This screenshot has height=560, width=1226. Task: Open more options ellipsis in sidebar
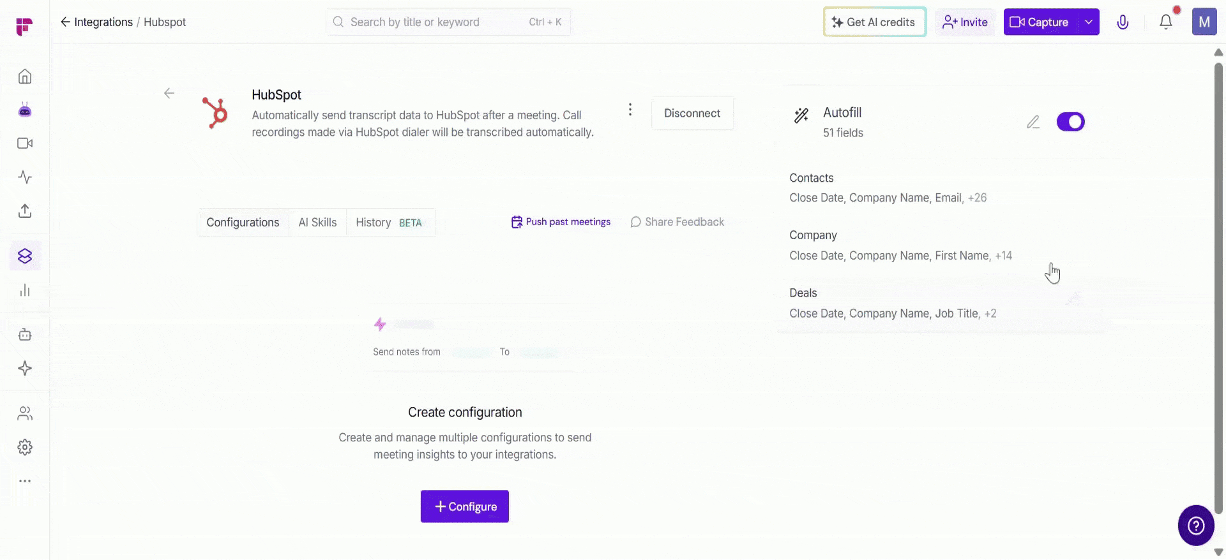25,481
